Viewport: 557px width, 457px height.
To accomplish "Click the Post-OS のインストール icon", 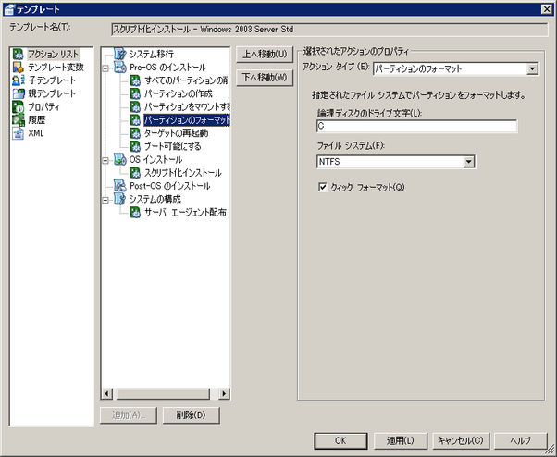I will (120, 186).
